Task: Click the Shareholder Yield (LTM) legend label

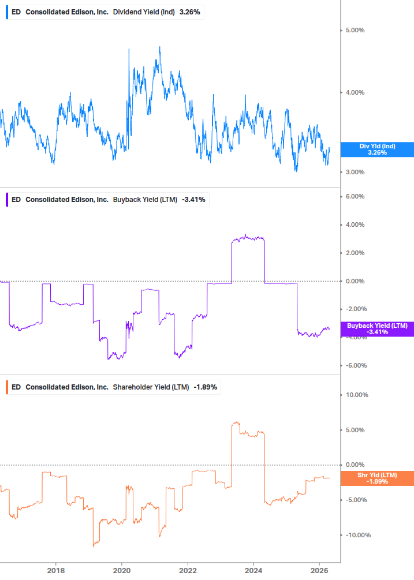Action: tap(151, 387)
